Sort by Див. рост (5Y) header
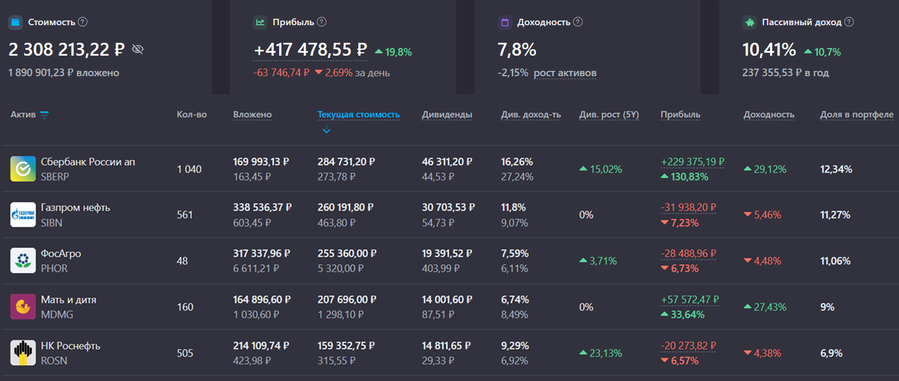The image size is (899, 381). [609, 114]
